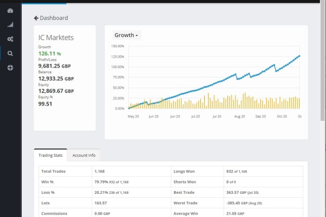326x217 pixels.
Task: Click the 99.51 equity percent value
Action: click(x=45, y=104)
